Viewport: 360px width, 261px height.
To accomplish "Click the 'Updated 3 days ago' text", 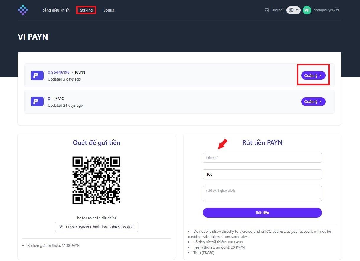I will pos(64,79).
